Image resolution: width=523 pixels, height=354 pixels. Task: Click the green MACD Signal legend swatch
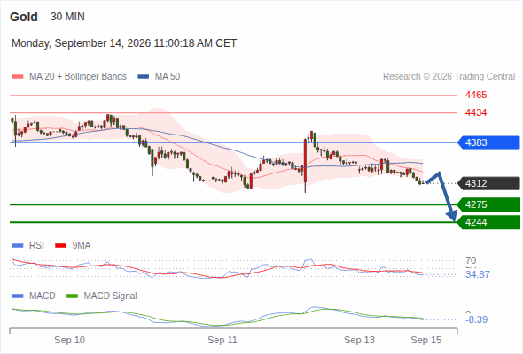pyautogui.click(x=72, y=296)
